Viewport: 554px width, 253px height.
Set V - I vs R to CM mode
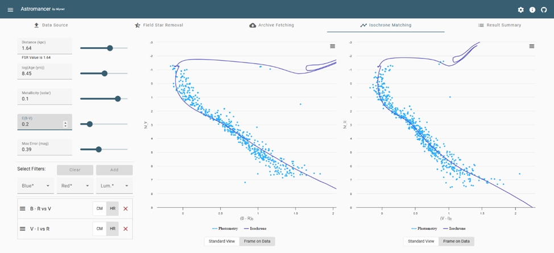click(x=100, y=229)
